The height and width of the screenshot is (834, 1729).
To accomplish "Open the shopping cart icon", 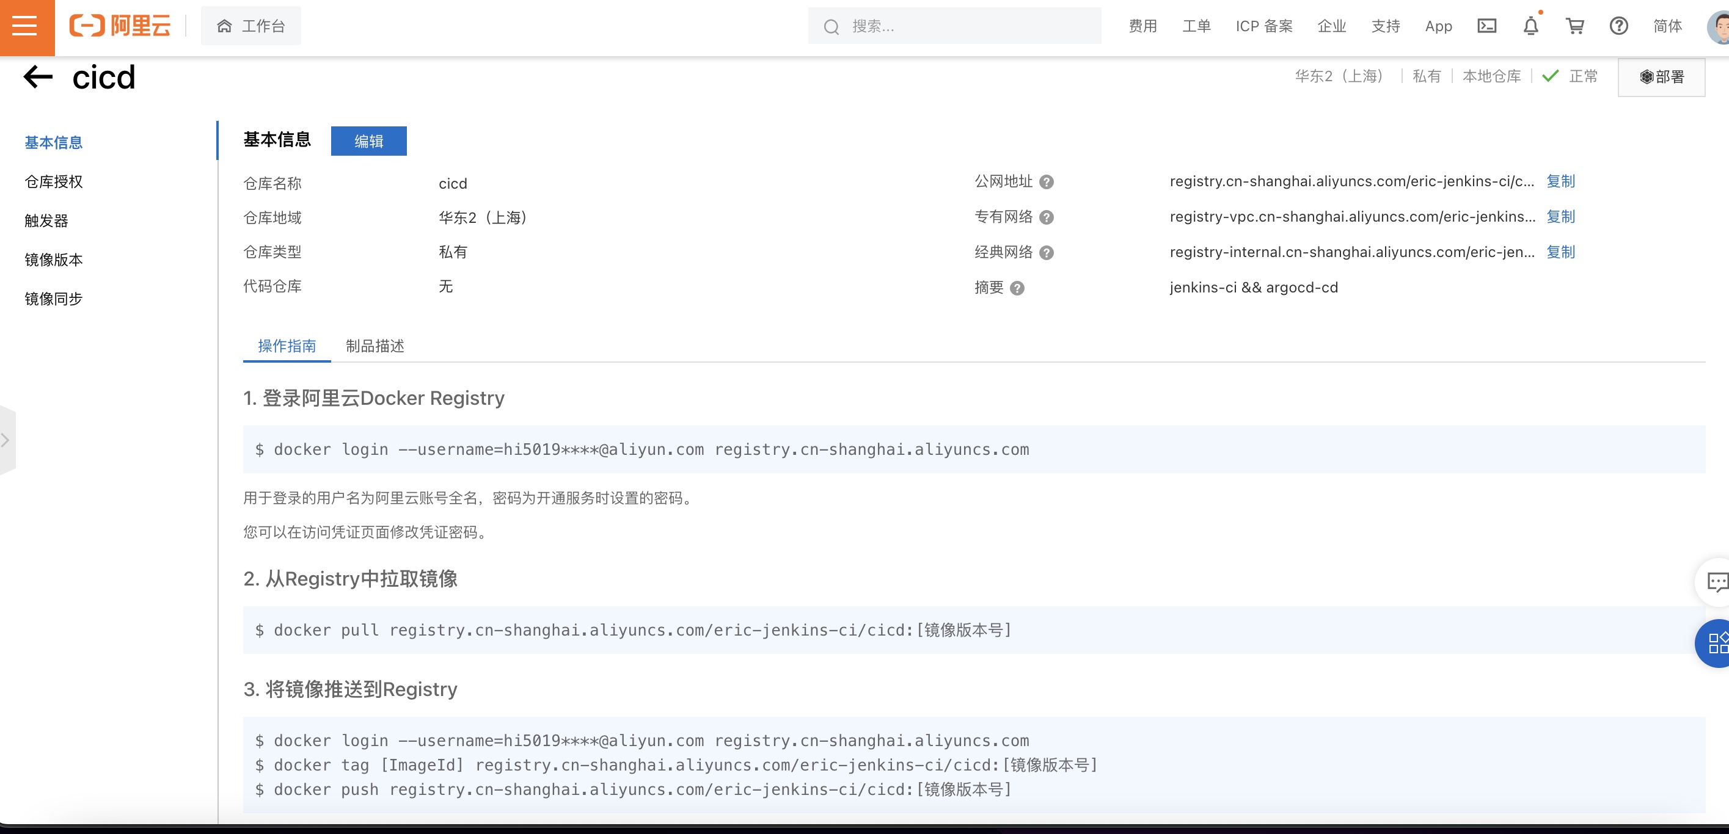I will click(1575, 26).
